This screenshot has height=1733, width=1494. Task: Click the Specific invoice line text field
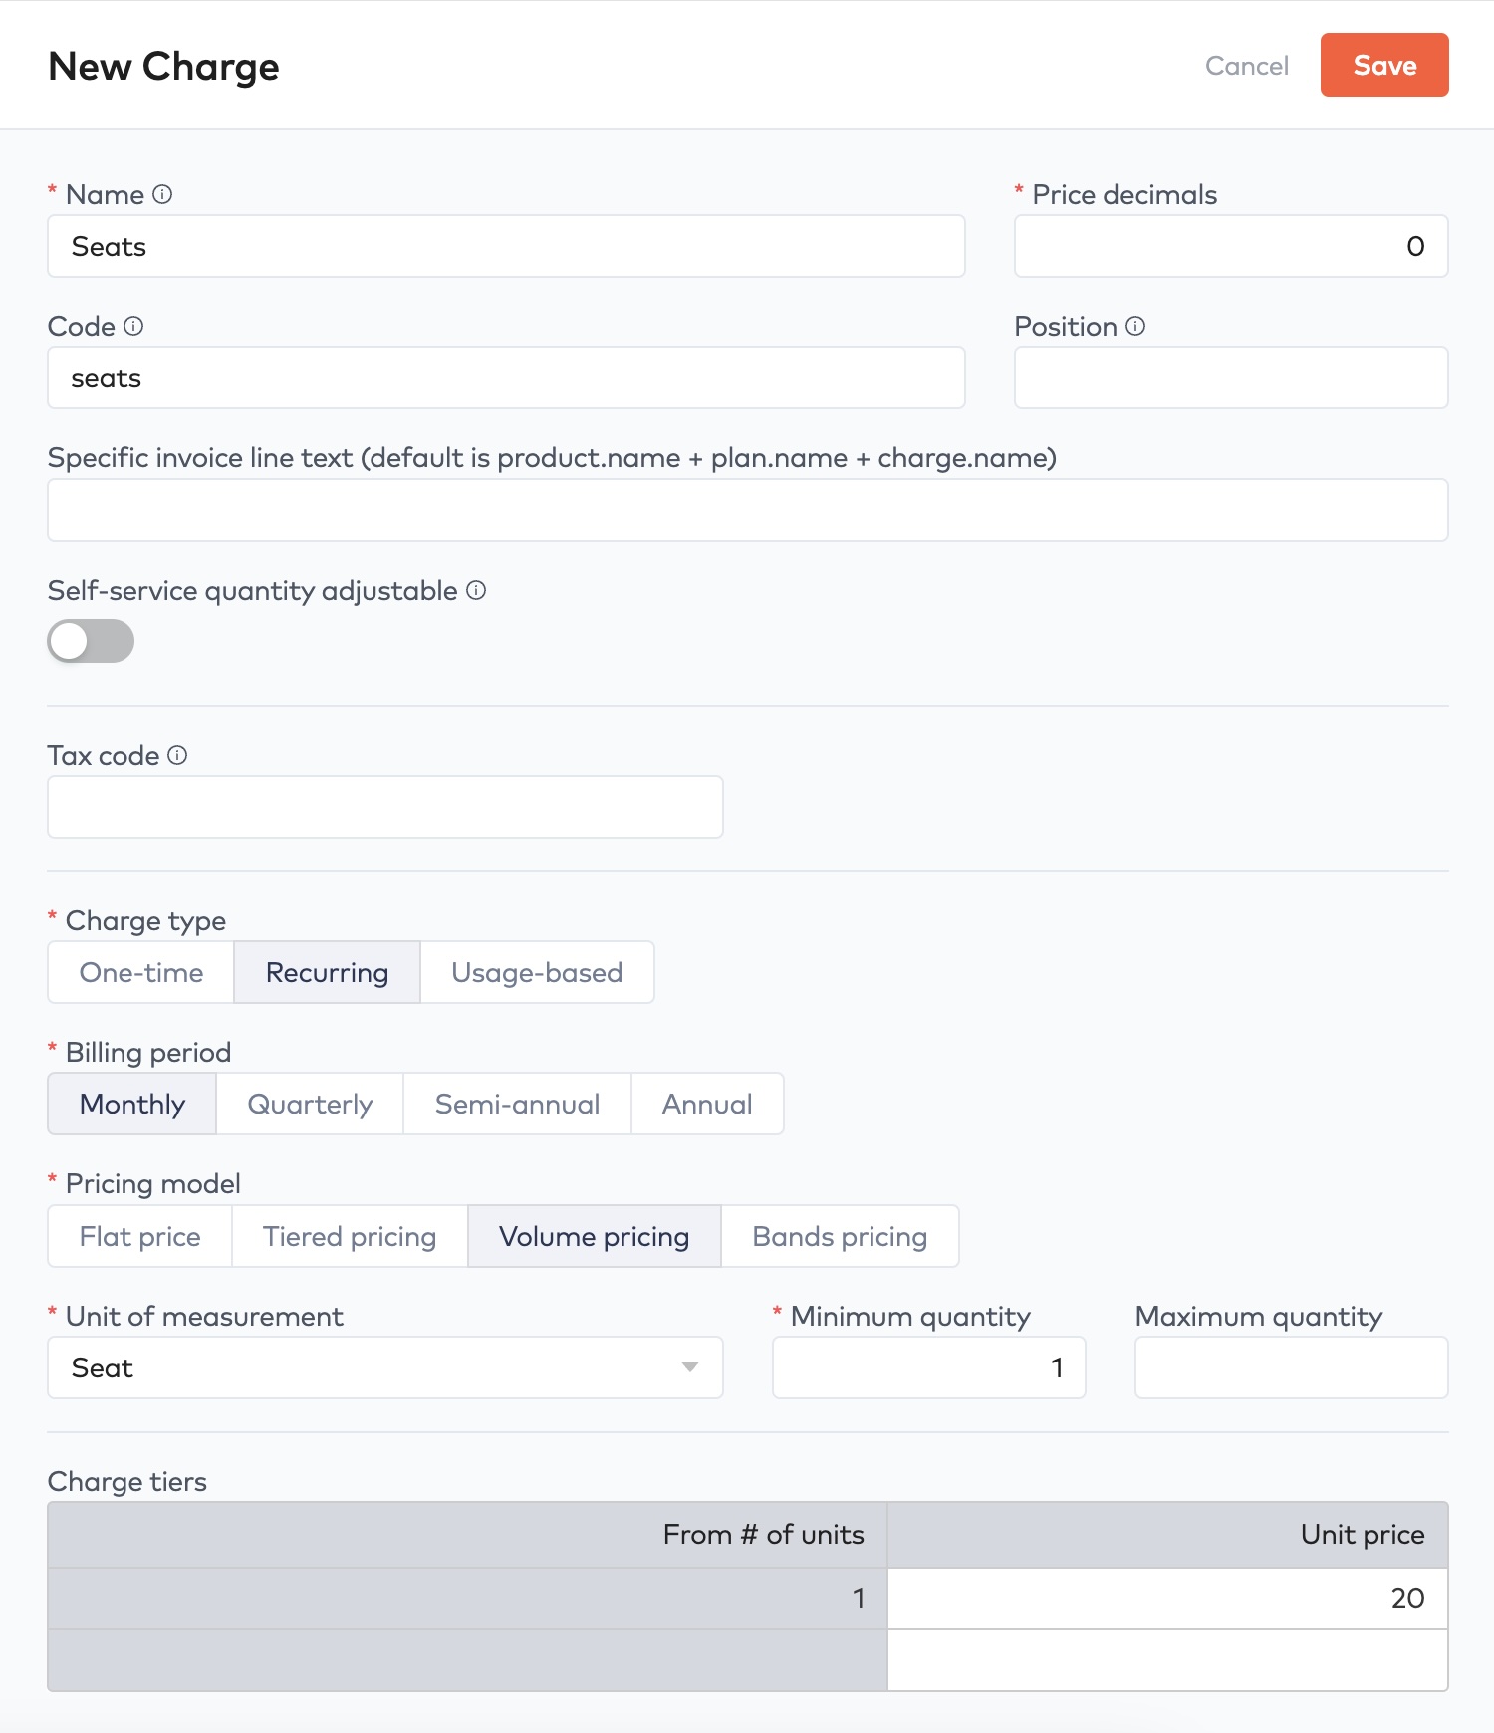(747, 510)
